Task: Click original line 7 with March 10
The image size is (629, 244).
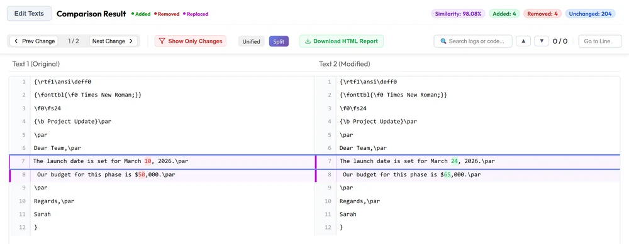Action: tap(162, 161)
